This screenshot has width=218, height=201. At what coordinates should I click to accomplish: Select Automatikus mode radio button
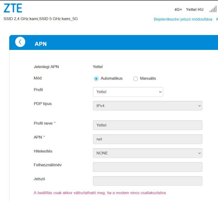[96, 79]
